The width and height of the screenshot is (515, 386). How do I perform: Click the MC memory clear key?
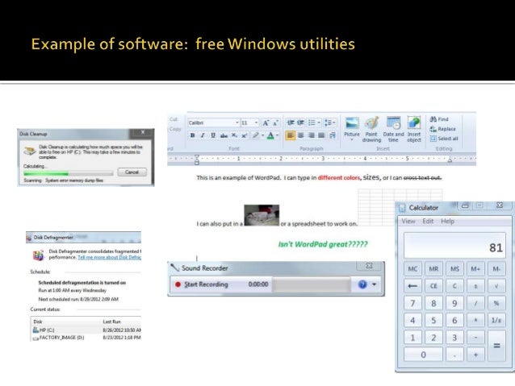pyautogui.click(x=412, y=269)
